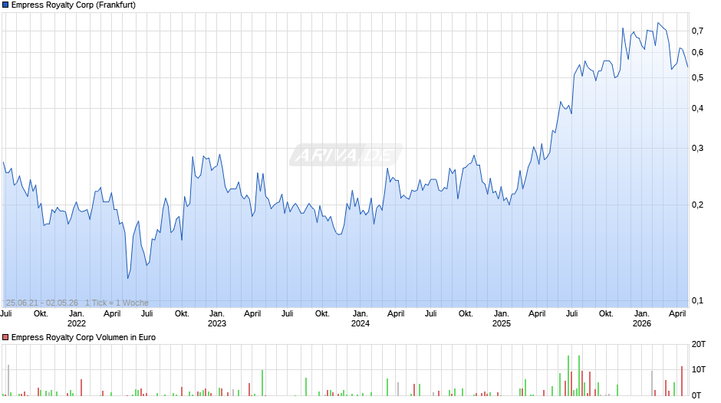Click the 'Okt.' label before Jan. 2026
This screenshot has width=721, height=403.
(606, 314)
